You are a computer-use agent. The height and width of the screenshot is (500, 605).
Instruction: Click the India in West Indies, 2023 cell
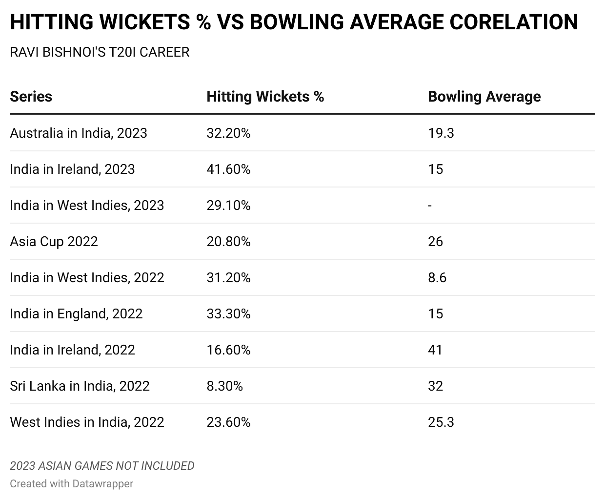click(x=87, y=206)
